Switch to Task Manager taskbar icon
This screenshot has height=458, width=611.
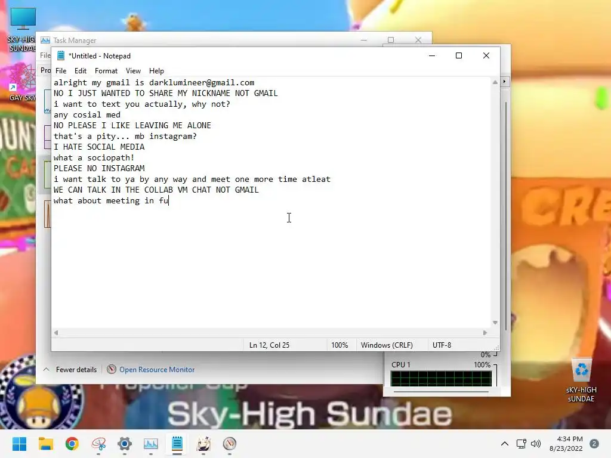coord(151,444)
